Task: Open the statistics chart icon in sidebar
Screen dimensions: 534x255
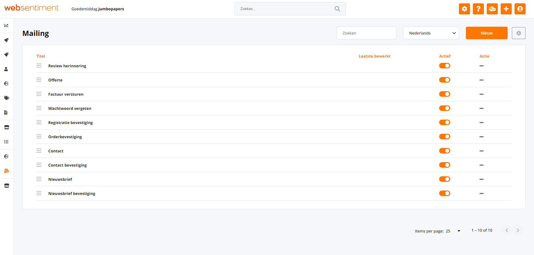Action: pyautogui.click(x=6, y=26)
